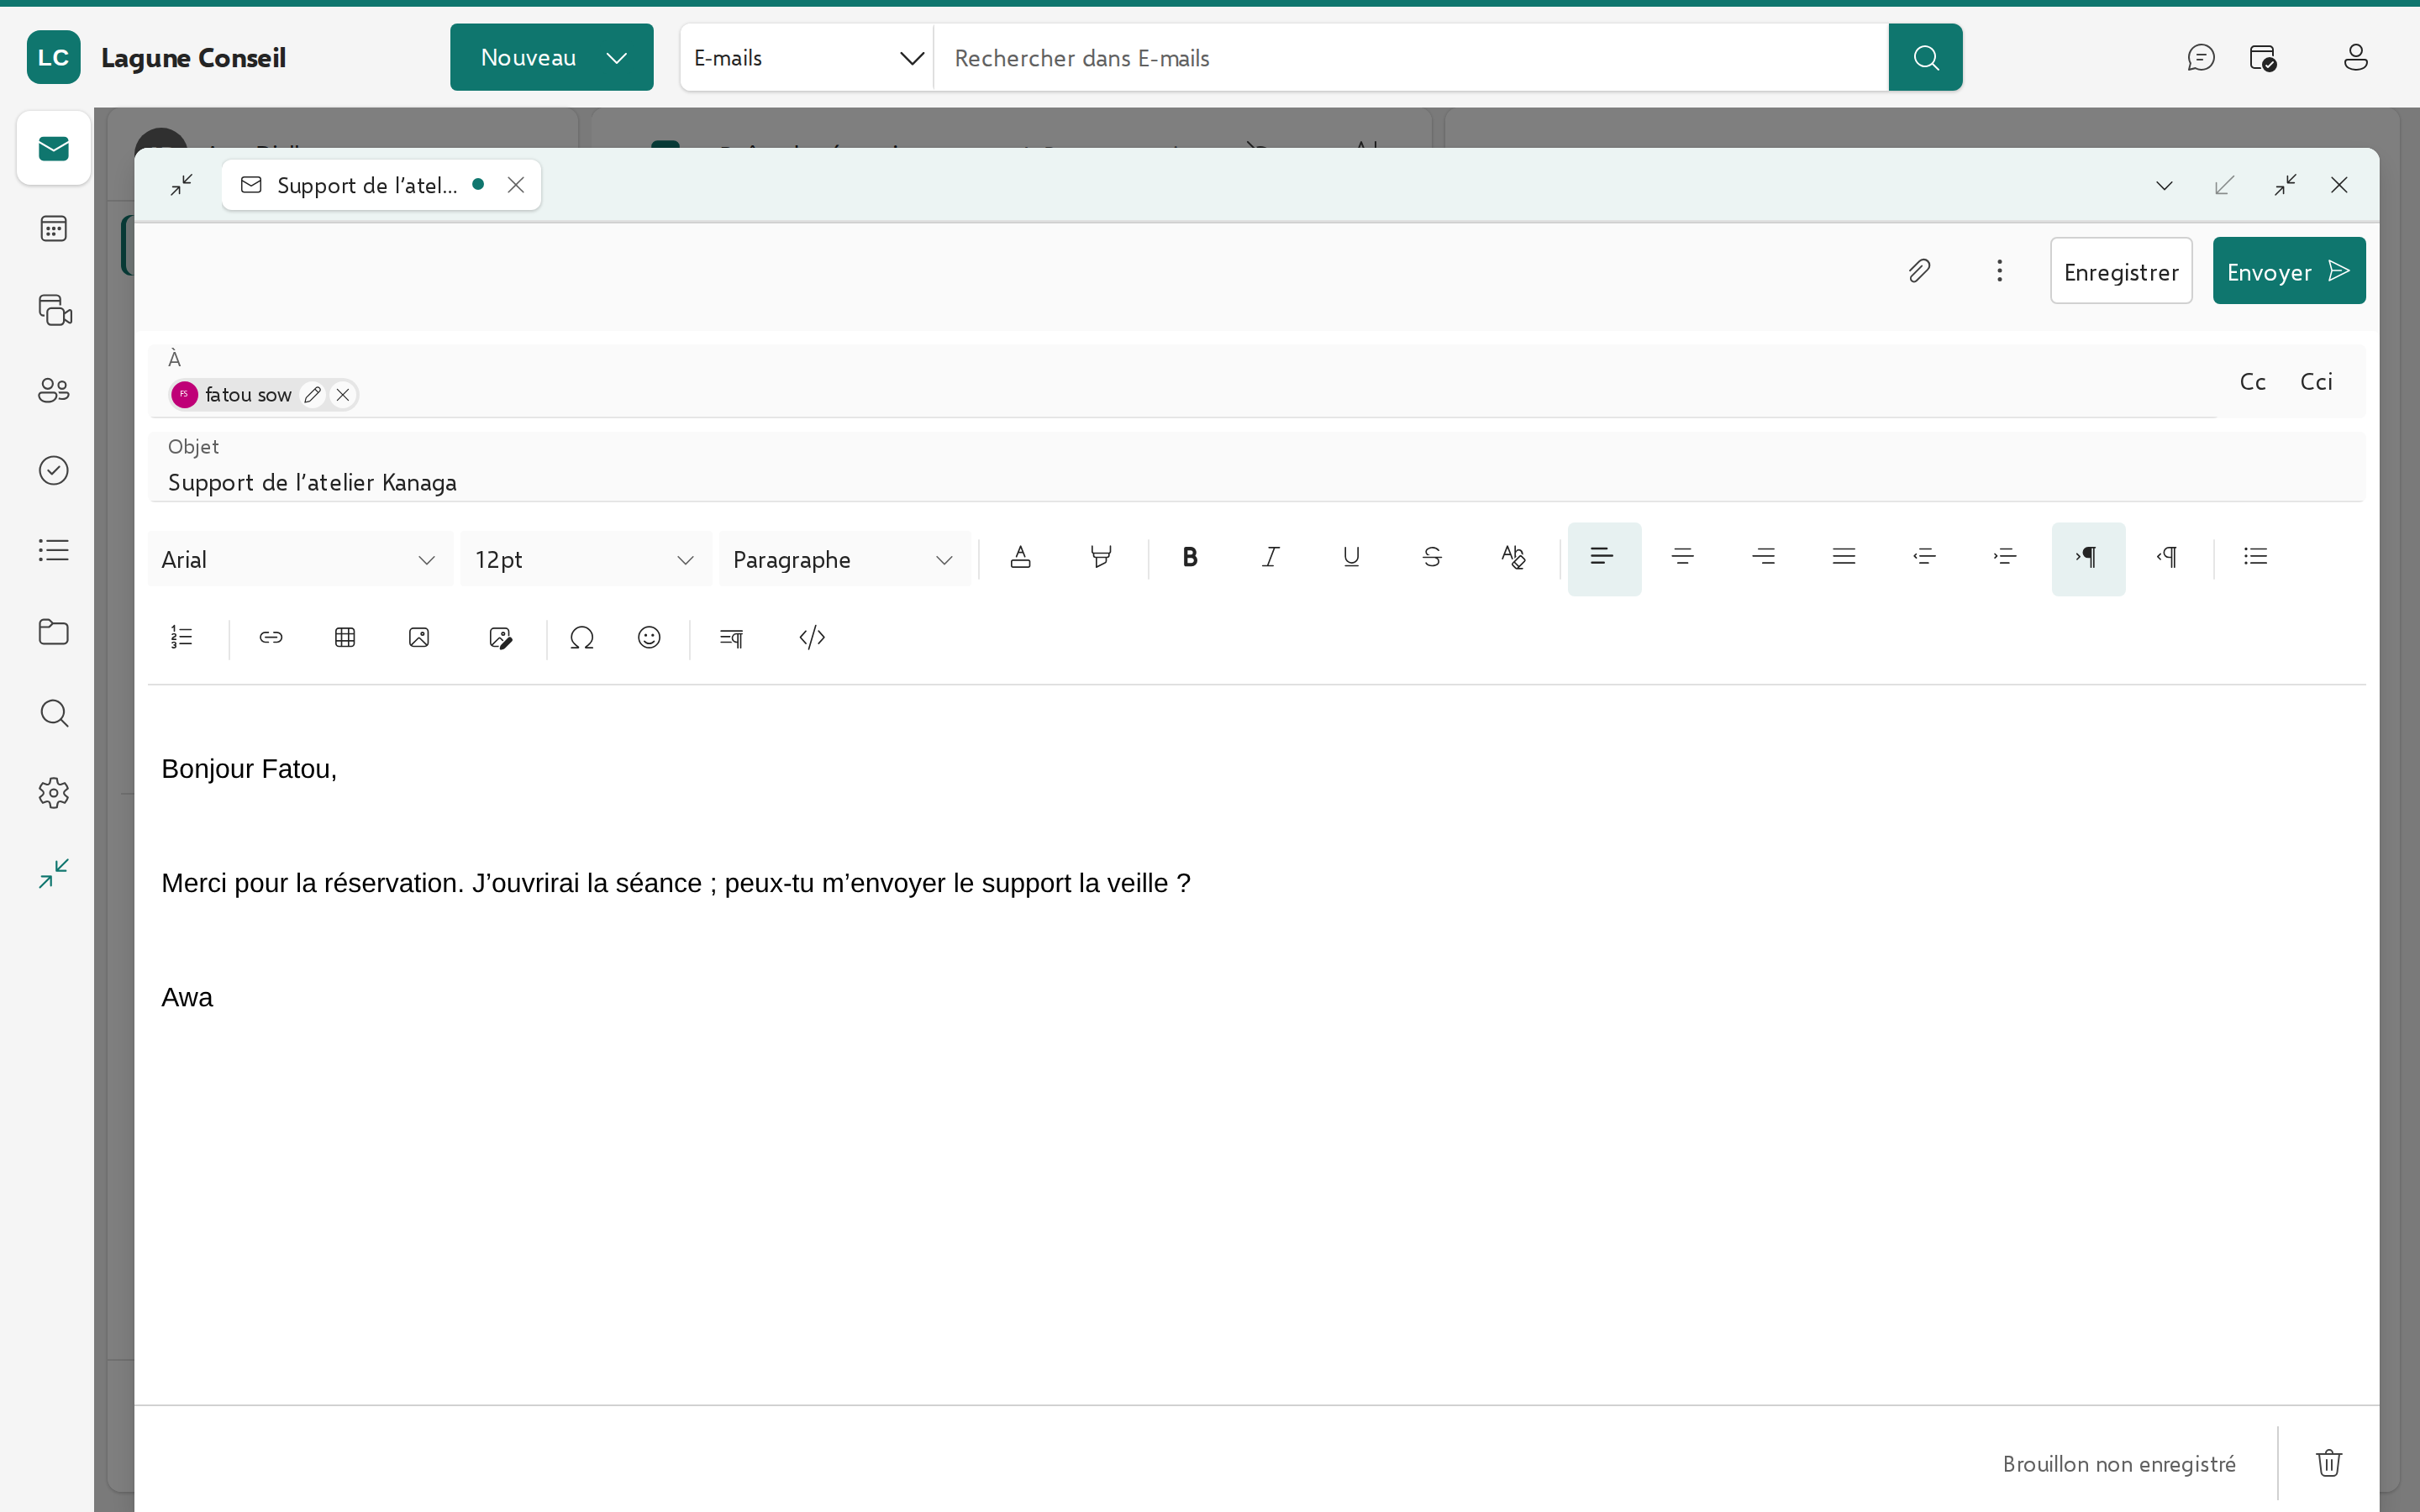
Task: Expand the compose window chevron menu
Action: 2164,186
